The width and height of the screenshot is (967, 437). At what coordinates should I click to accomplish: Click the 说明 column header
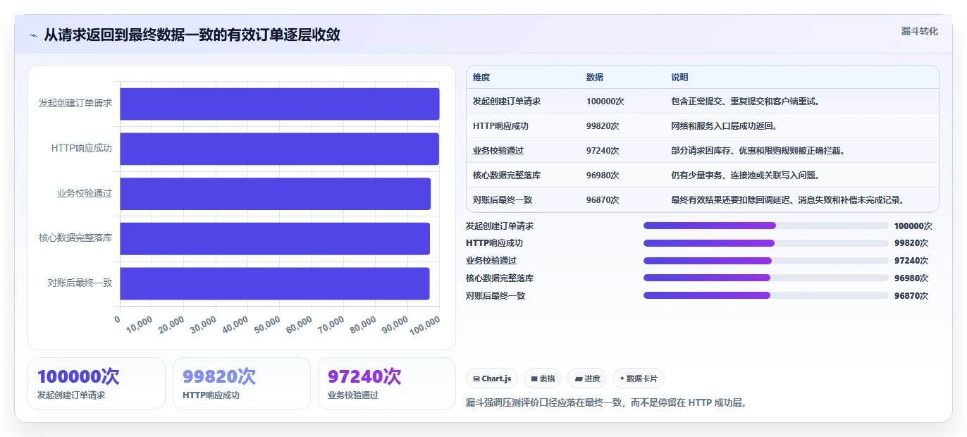pos(679,78)
